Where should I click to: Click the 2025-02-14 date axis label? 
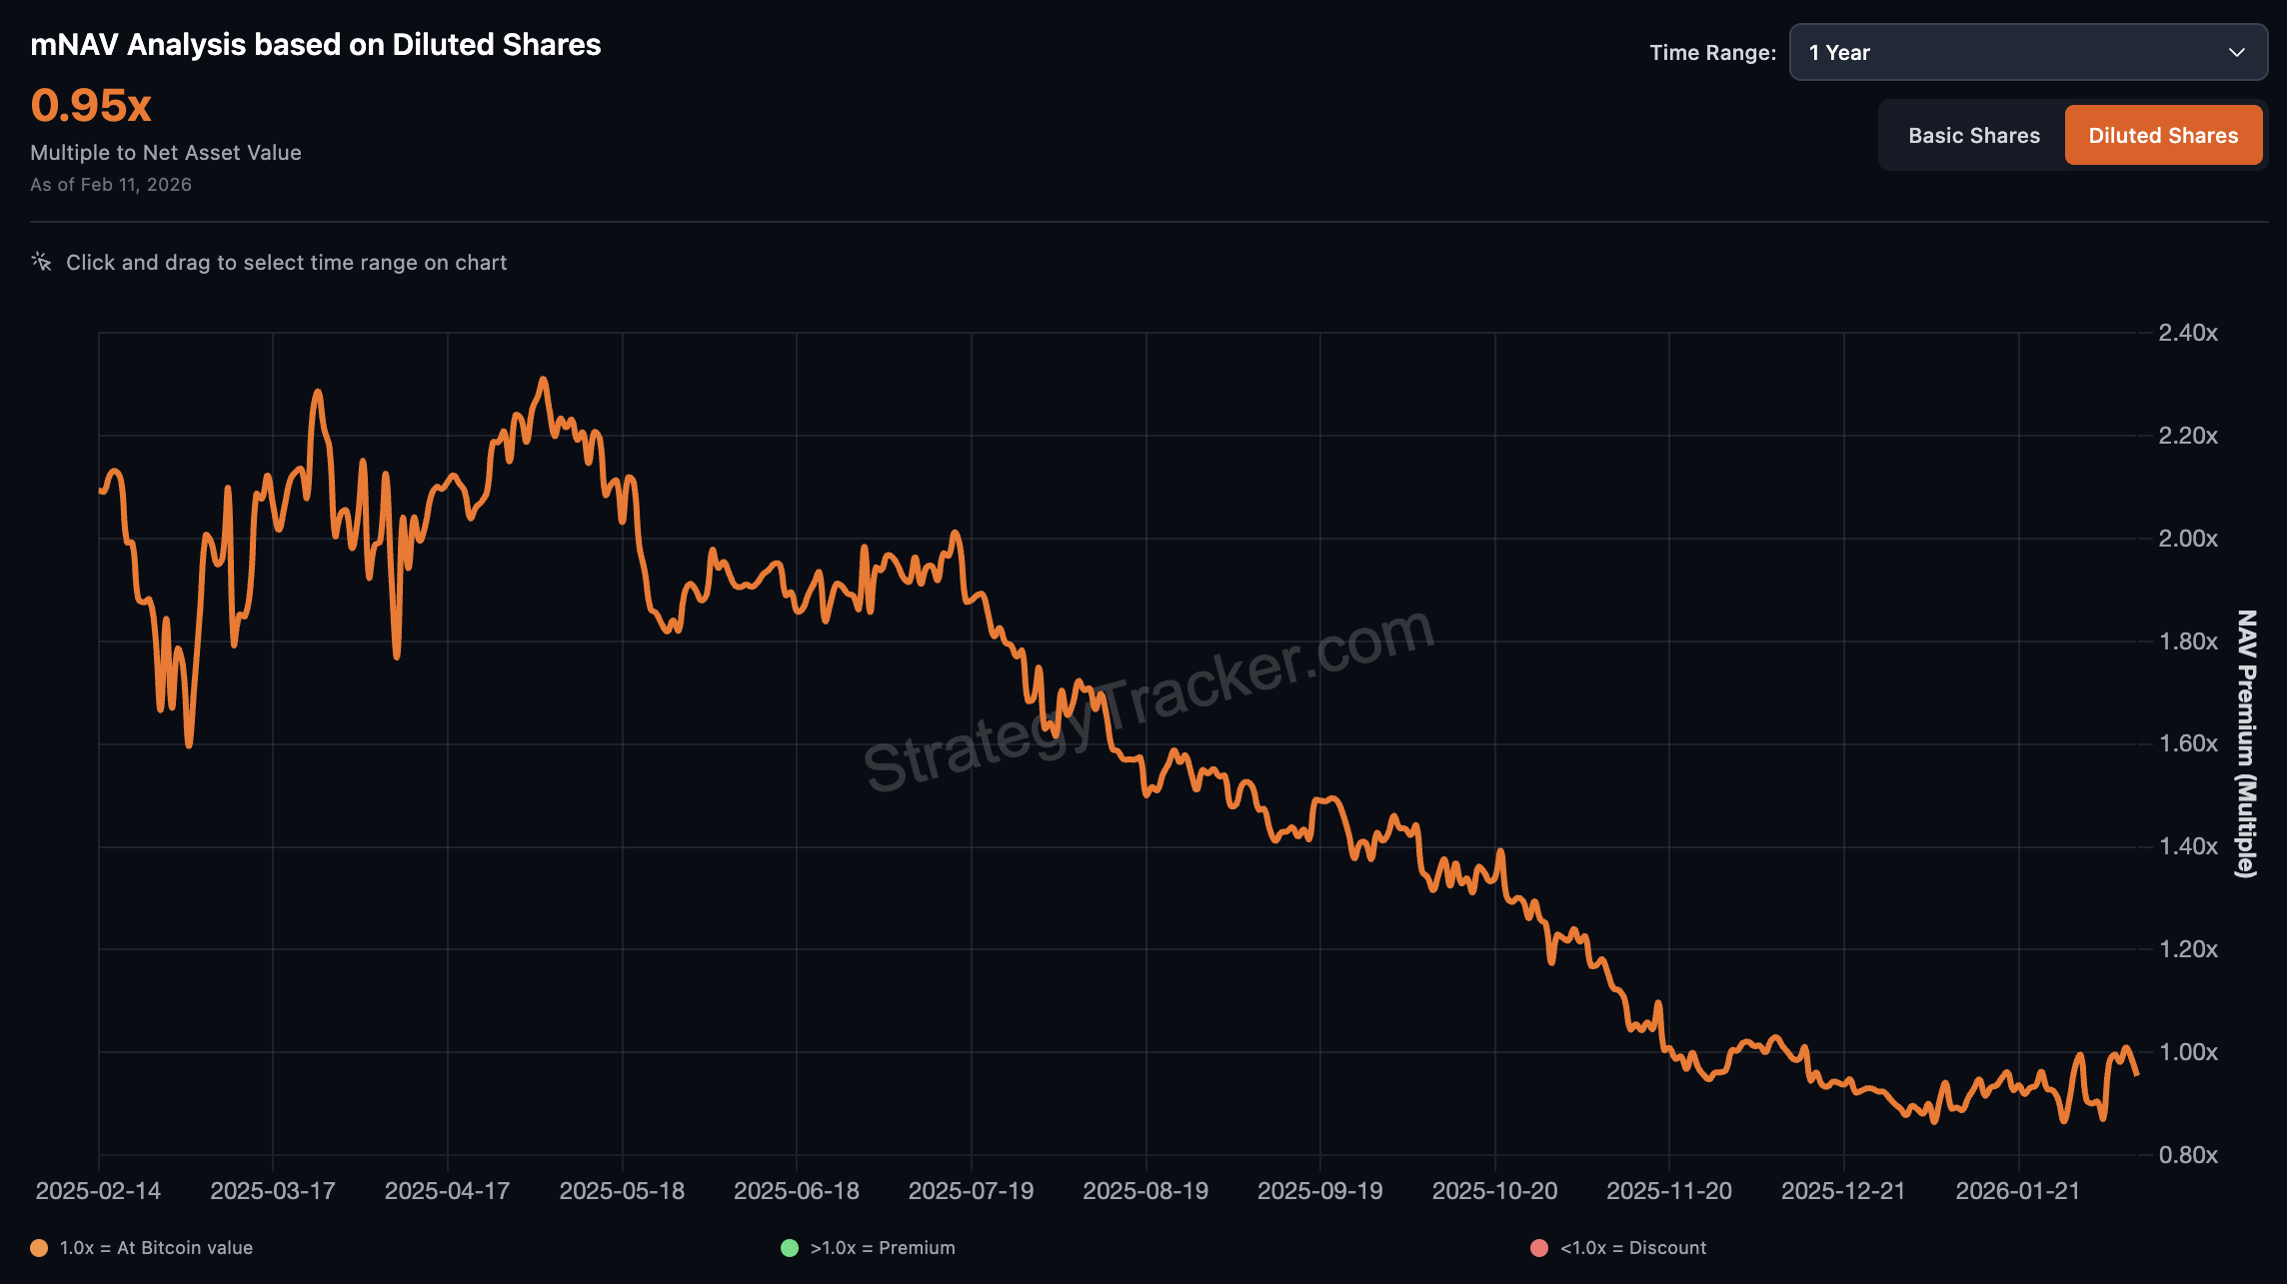98,1191
